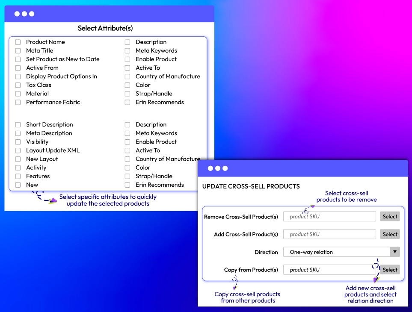
Task: Select the Features checkbox
Action: [x=18, y=176]
